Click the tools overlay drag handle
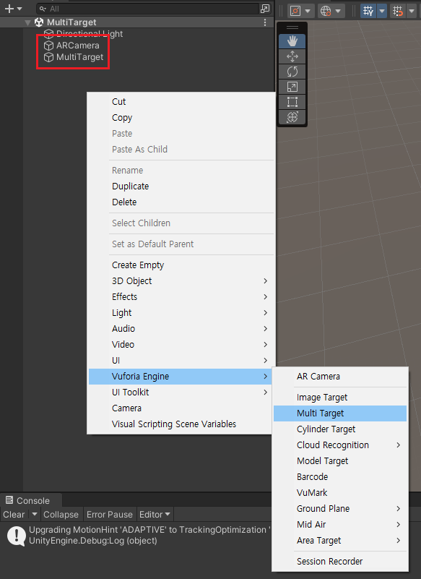This screenshot has height=579, width=421. pyautogui.click(x=292, y=27)
